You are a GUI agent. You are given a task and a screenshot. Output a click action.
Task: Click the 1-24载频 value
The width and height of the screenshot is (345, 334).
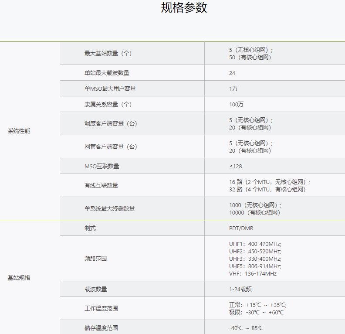tap(240, 289)
